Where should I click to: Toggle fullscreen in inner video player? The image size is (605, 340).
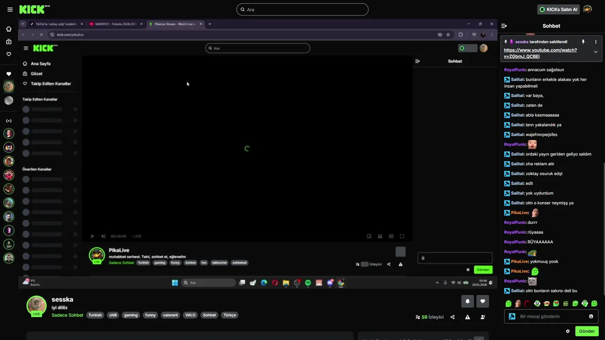click(402, 236)
